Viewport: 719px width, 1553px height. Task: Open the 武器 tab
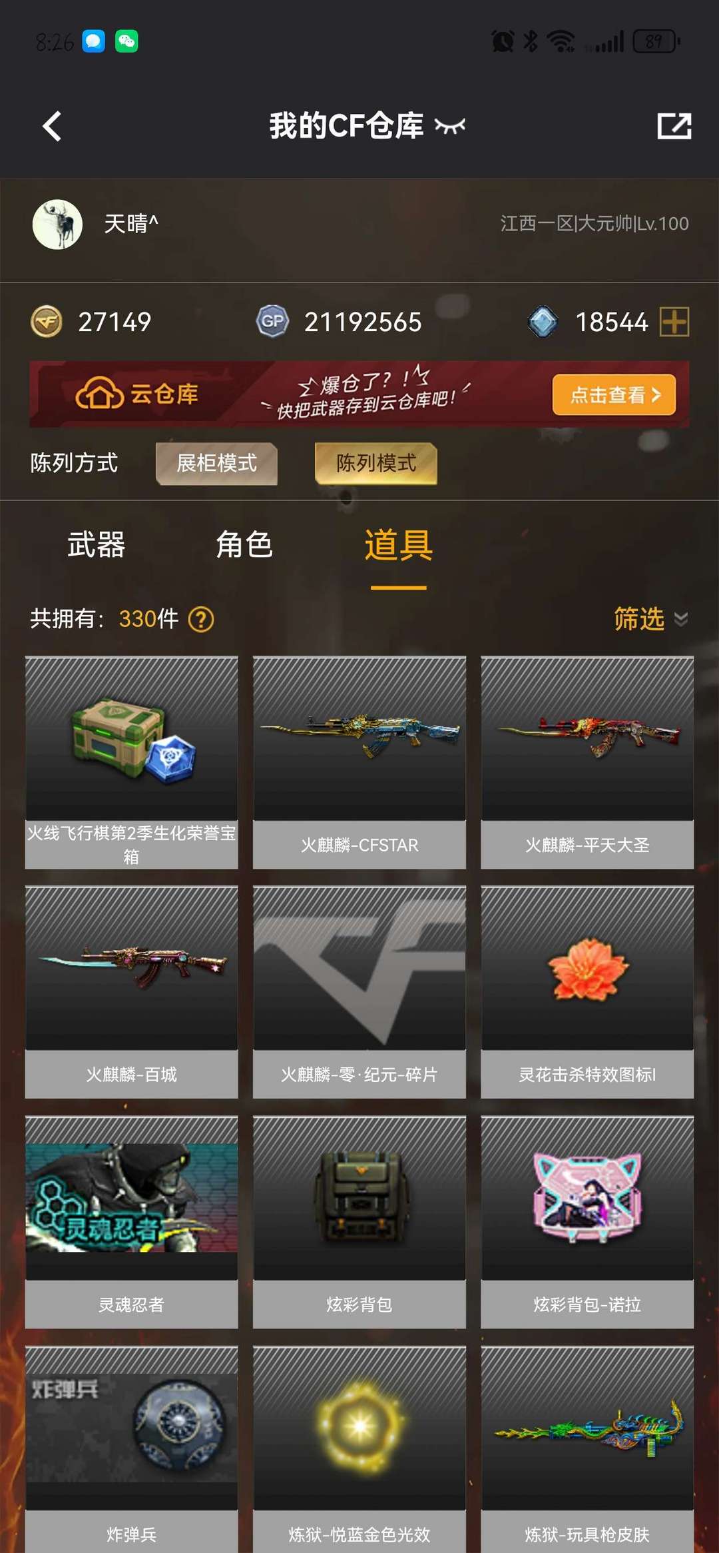tap(96, 545)
